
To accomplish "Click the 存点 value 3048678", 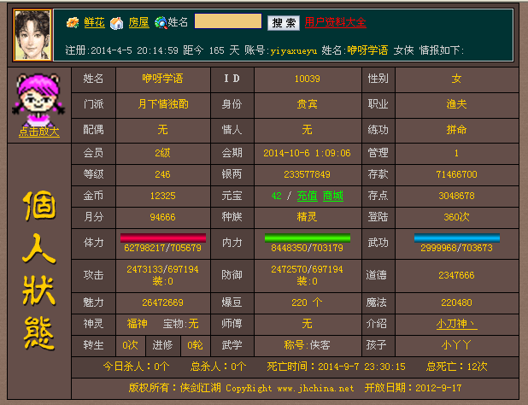I will [456, 196].
